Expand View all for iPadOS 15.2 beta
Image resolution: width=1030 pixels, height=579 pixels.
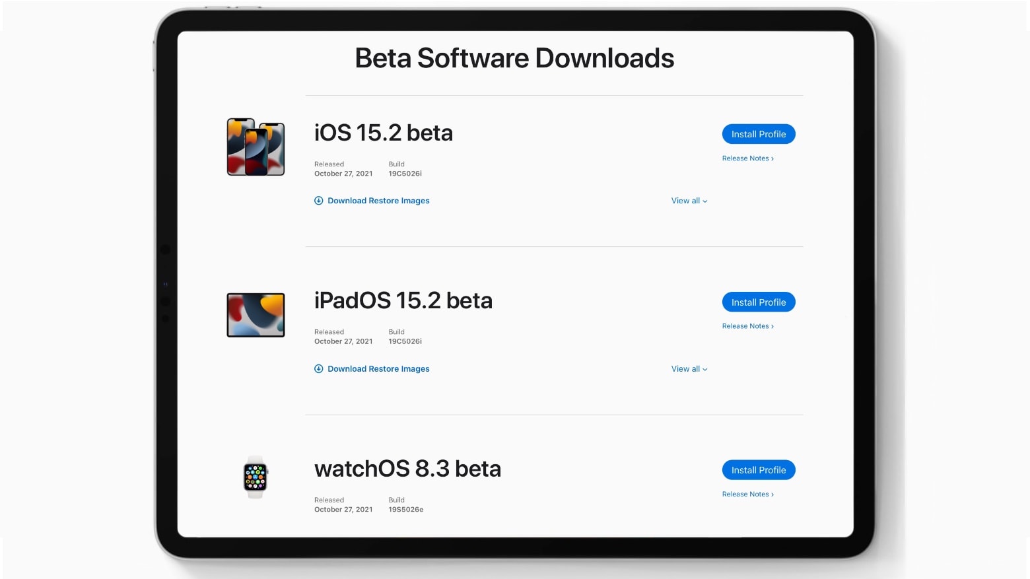click(689, 368)
